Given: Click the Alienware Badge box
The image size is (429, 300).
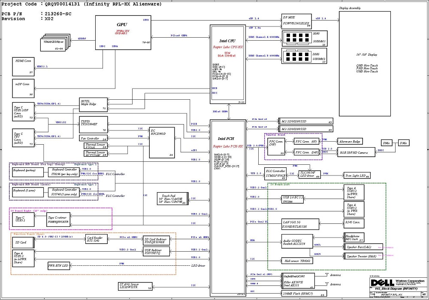Looking at the screenshot, I should point(350,142).
